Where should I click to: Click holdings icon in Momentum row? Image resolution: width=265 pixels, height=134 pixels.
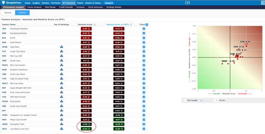(x=62, y=101)
